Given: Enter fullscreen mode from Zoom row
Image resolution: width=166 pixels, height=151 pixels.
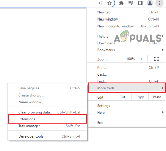Looking at the screenshot, I should point(156,59).
